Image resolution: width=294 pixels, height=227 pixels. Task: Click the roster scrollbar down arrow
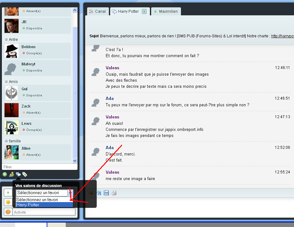(x=75, y=161)
